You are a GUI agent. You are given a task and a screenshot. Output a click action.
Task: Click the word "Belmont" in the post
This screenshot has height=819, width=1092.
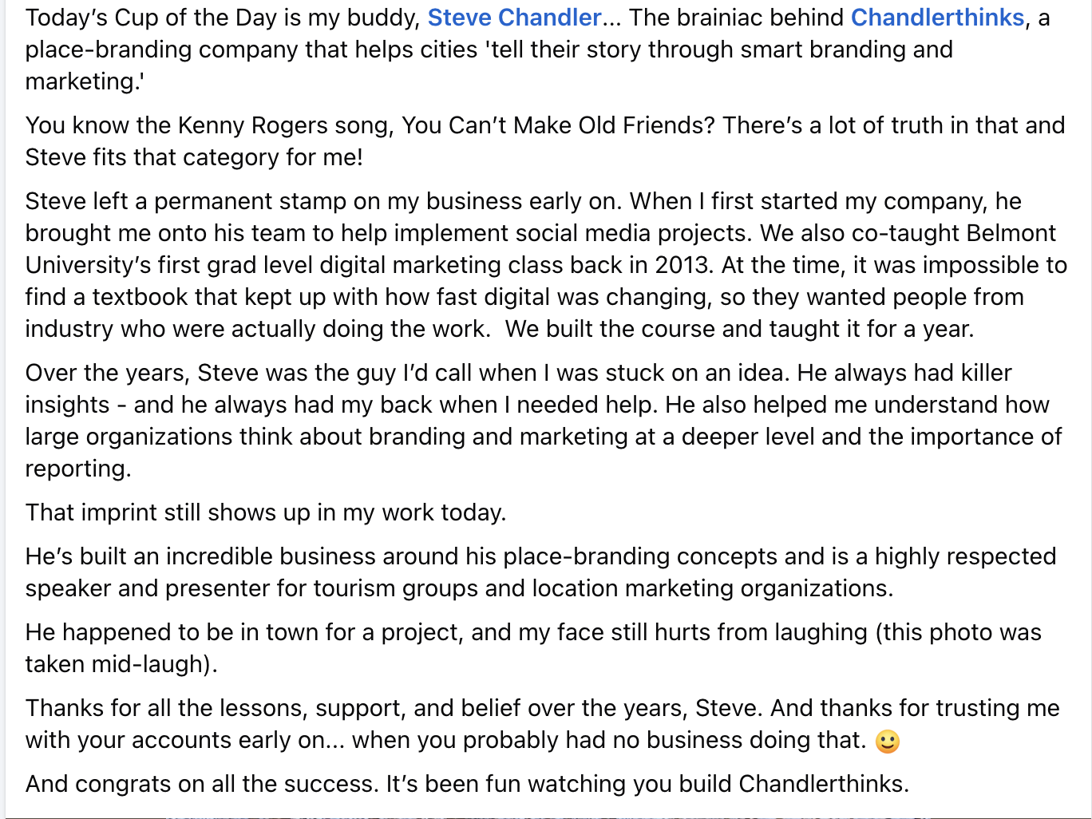pos(1011,233)
